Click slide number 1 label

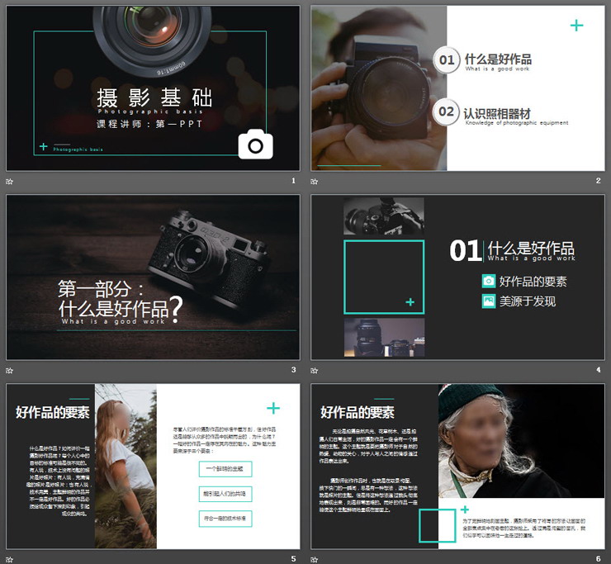point(293,181)
